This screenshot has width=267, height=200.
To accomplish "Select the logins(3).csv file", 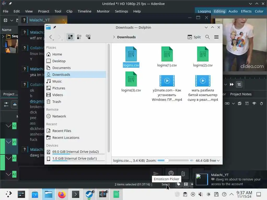I will point(131,82).
